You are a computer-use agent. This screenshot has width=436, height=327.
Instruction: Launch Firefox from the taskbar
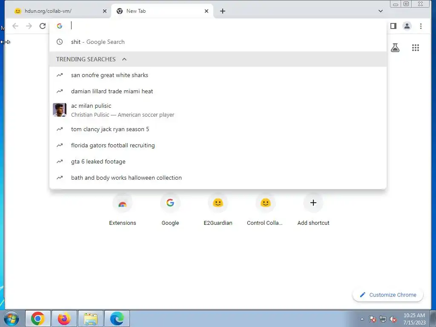pos(64,318)
